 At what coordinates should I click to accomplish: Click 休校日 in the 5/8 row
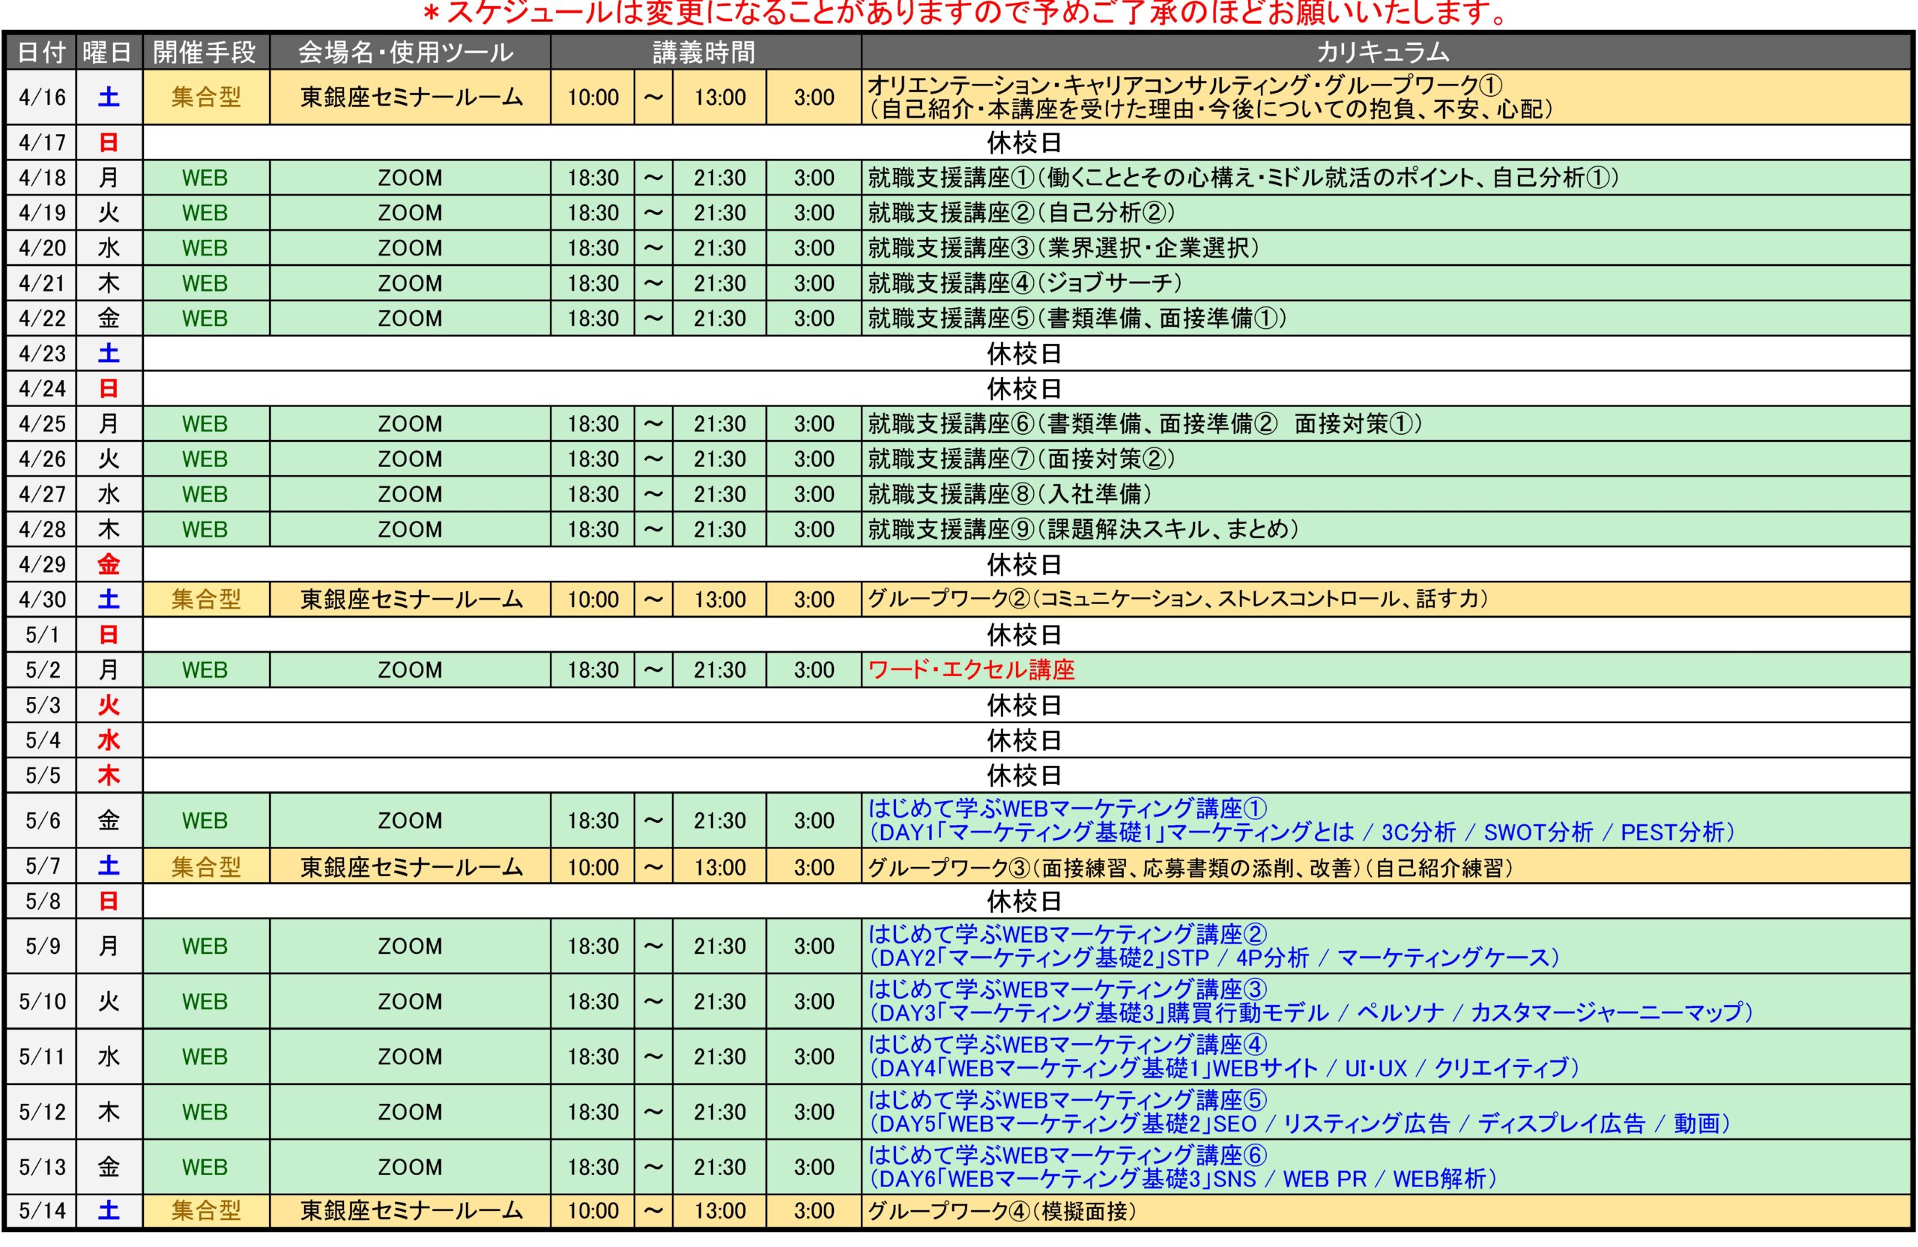(x=1024, y=902)
